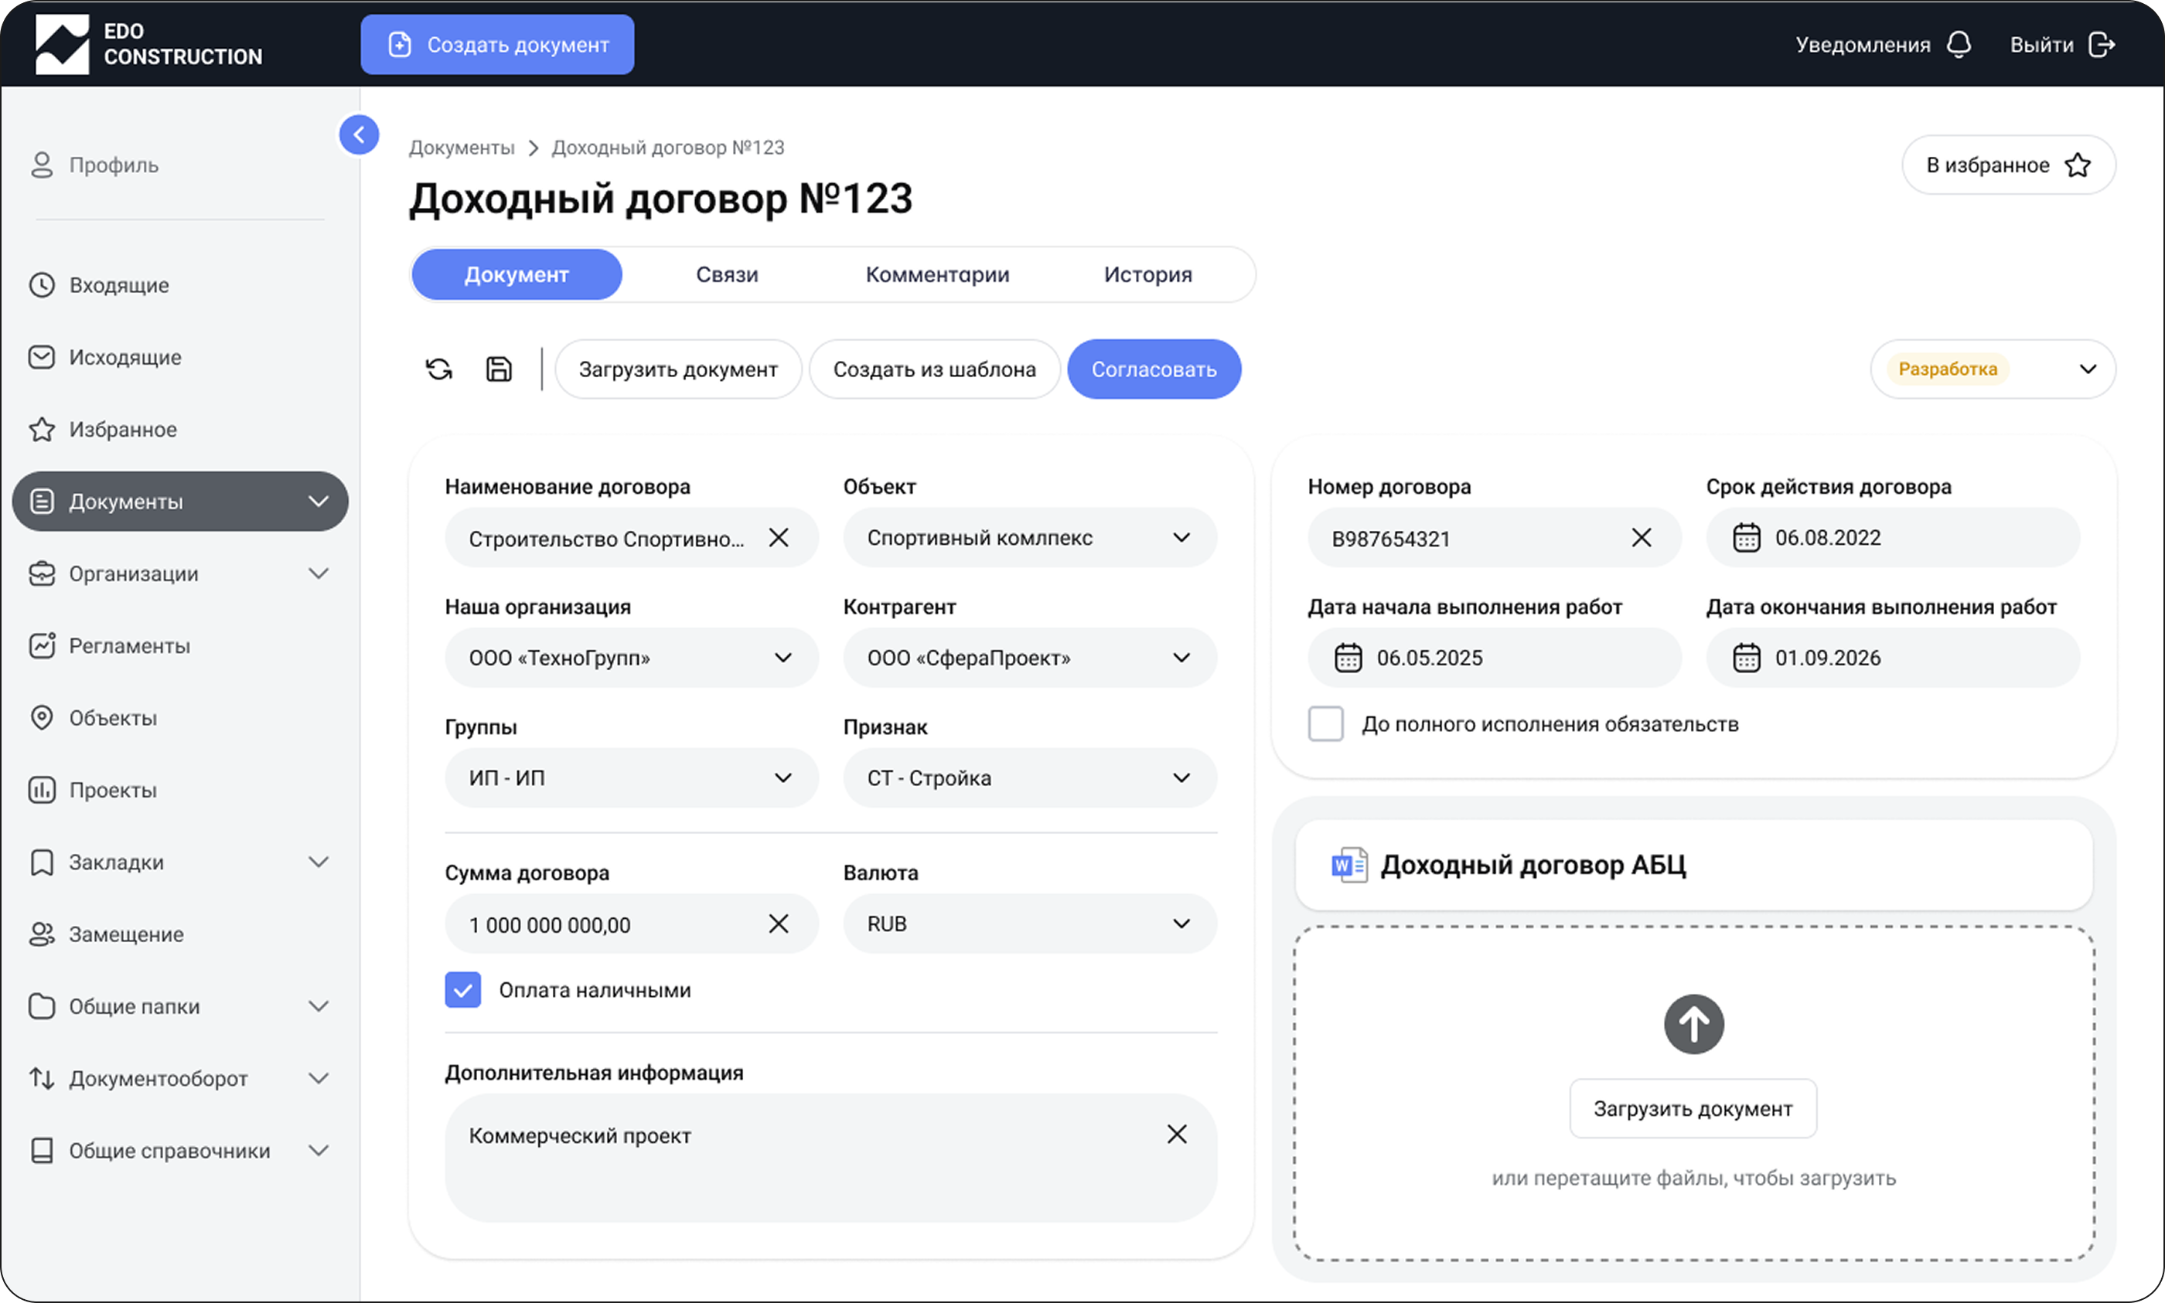
Task: Click the Создать документ button
Action: click(x=497, y=45)
